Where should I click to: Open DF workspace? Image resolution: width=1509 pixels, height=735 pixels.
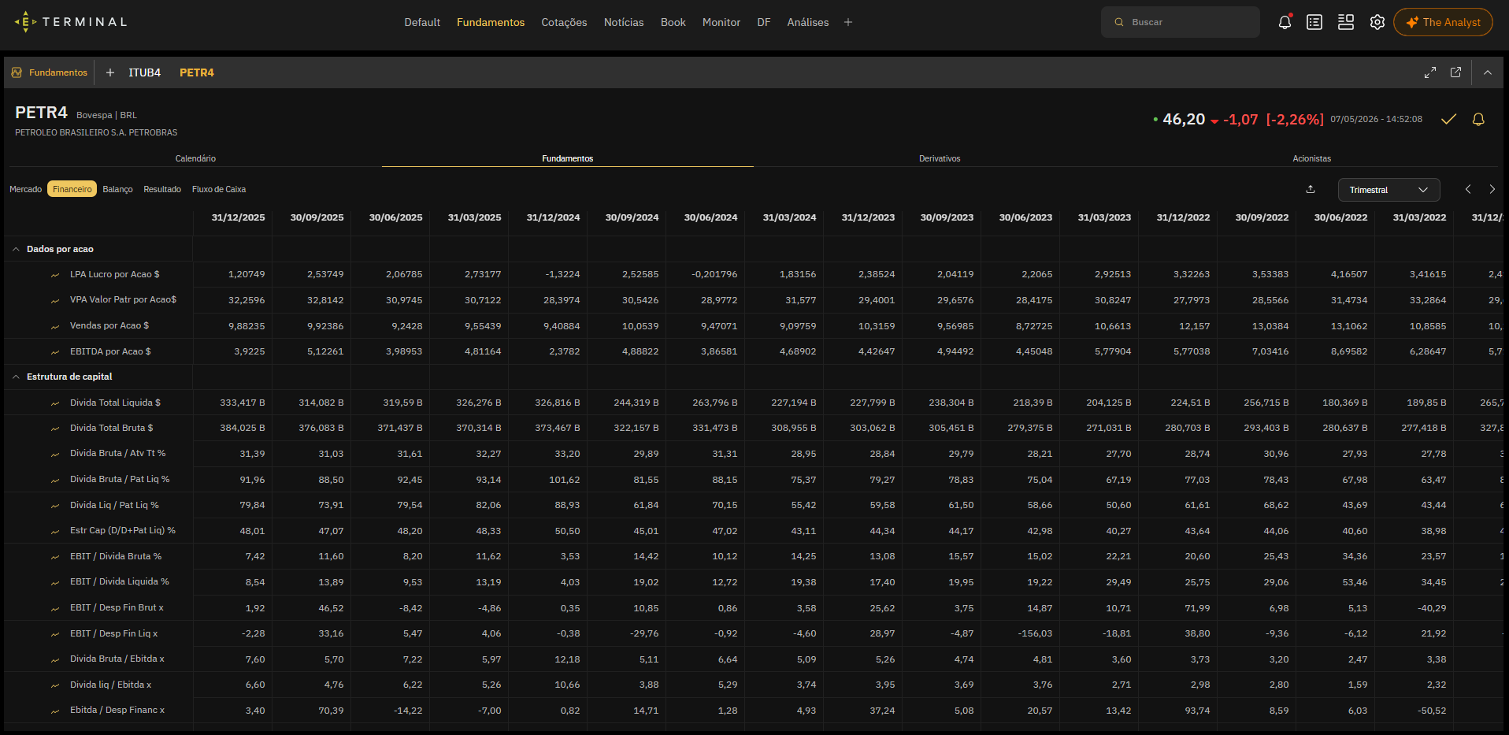click(x=764, y=22)
